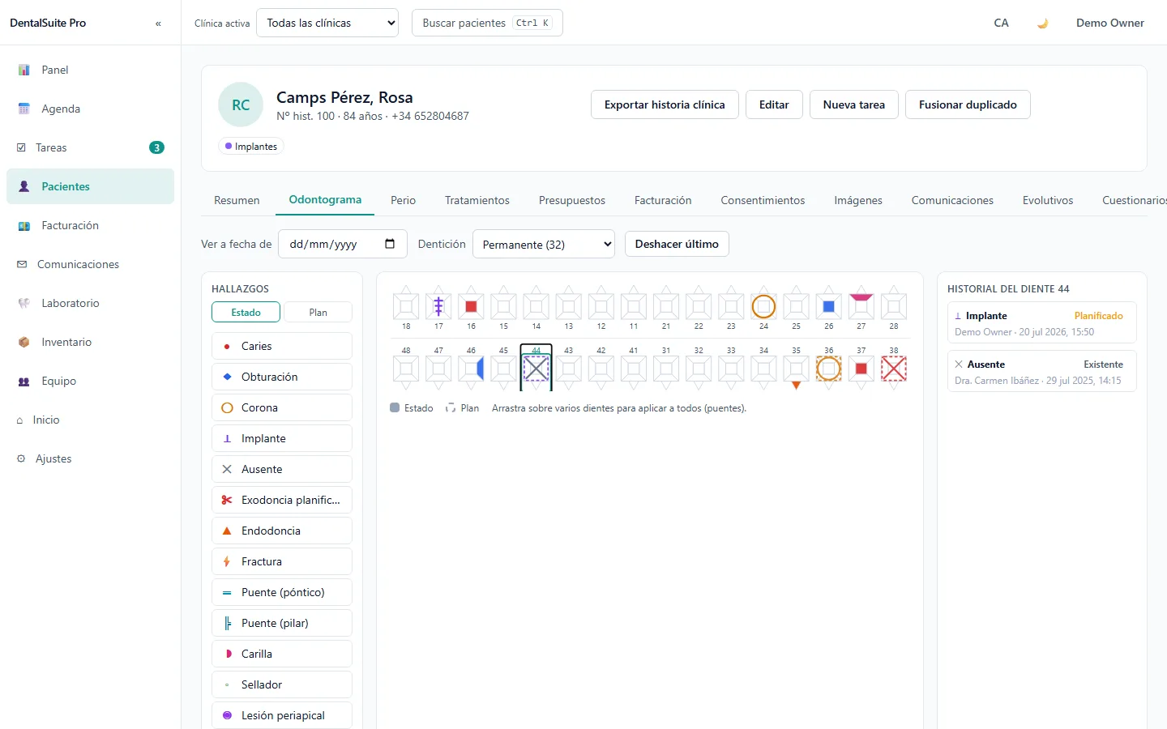The image size is (1167, 729).
Task: Choose the Corona finding
Action: coord(282,407)
